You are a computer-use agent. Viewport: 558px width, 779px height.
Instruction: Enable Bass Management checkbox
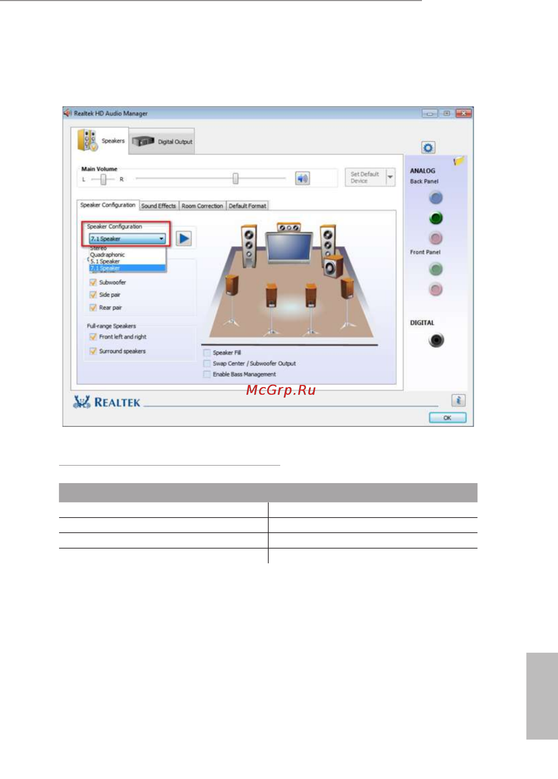[207, 374]
